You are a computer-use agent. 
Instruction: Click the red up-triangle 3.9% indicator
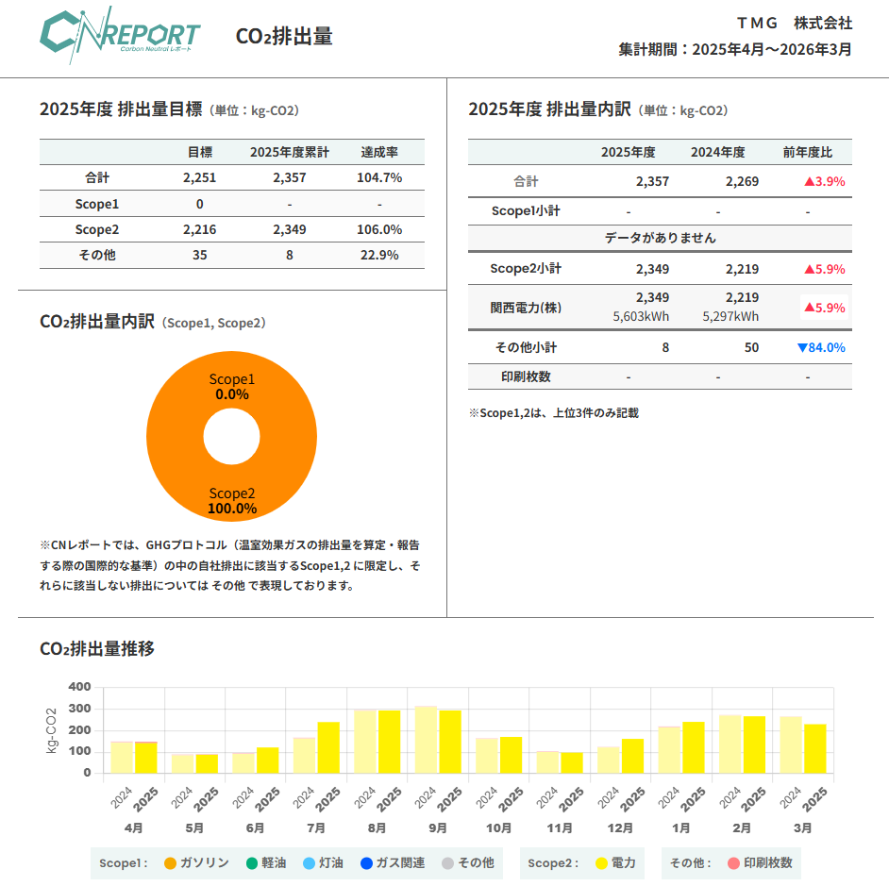[x=825, y=181]
